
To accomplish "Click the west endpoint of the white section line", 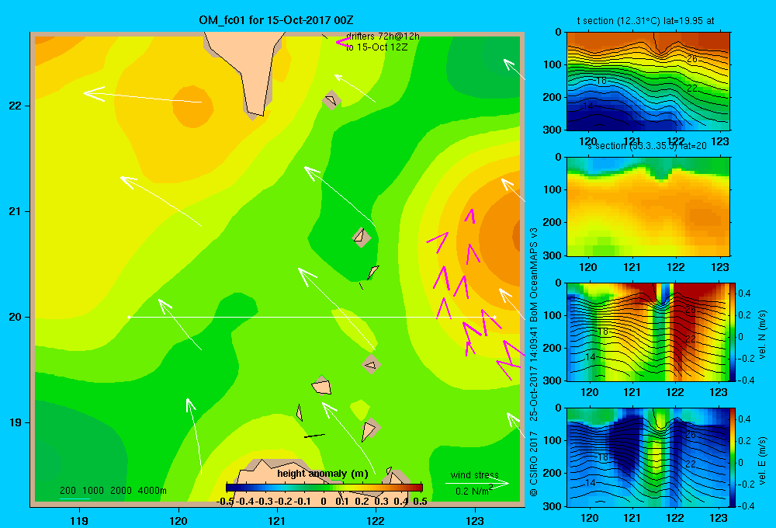I will pyautogui.click(x=129, y=317).
